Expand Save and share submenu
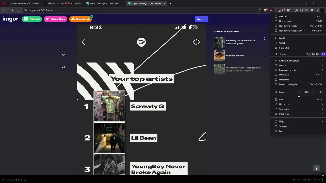 coord(298,109)
